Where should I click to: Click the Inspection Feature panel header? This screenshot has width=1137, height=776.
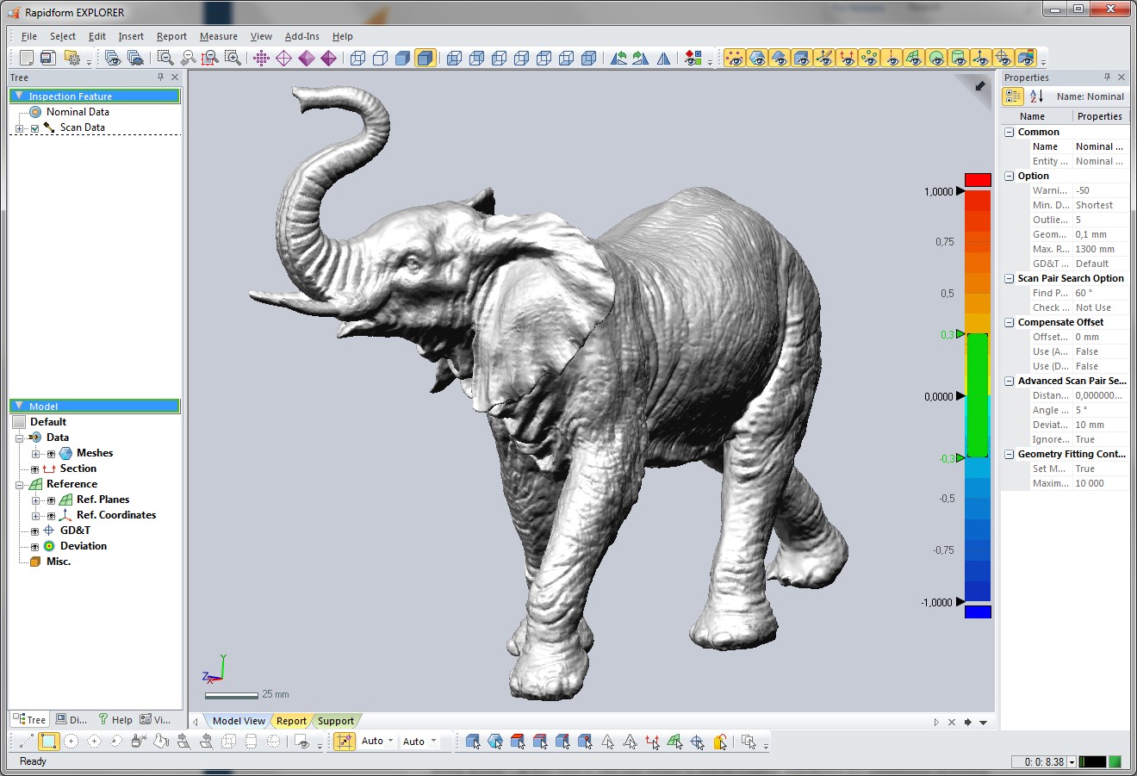[95, 96]
